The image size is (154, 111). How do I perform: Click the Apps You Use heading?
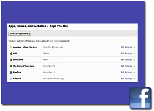coord(59,26)
